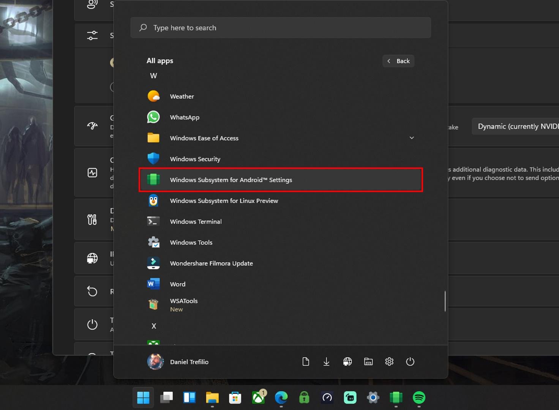The image size is (559, 410).
Task: Click the search box in Start menu
Action: coord(281,28)
